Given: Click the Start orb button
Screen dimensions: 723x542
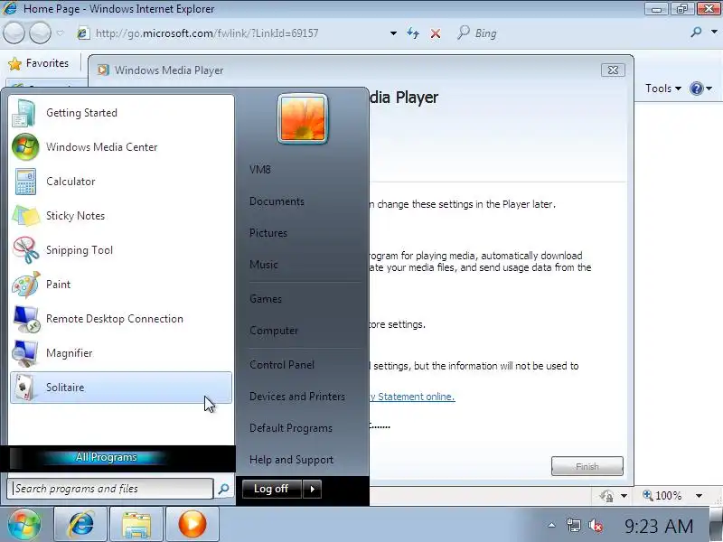Looking at the screenshot, I should pos(24,524).
